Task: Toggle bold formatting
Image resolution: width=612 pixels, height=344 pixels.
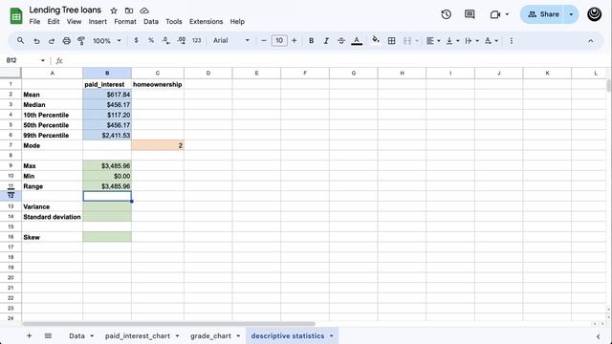Action: tap(311, 40)
